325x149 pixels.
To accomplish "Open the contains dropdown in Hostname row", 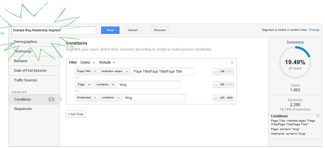I will [x=110, y=98].
